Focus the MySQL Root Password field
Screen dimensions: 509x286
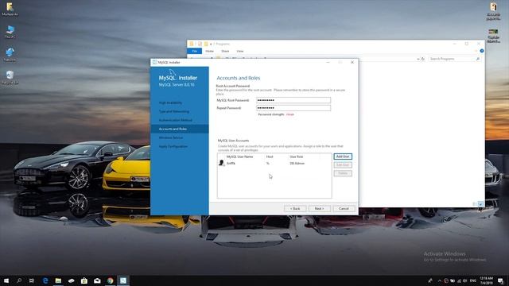pyautogui.click(x=293, y=100)
